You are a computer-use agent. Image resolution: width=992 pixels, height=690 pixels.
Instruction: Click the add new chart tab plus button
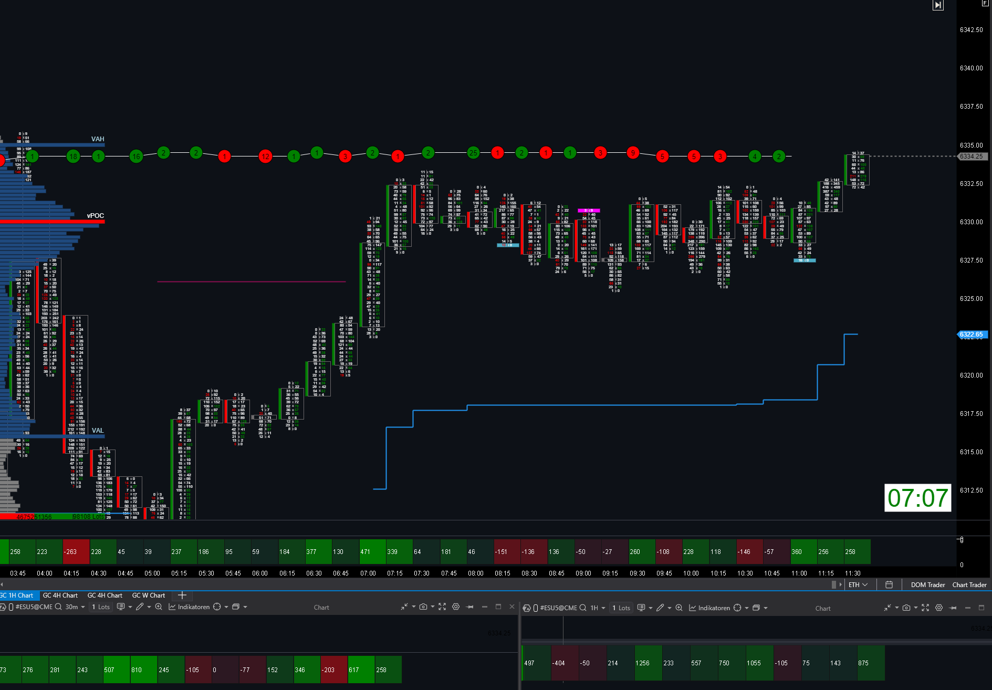tap(182, 595)
